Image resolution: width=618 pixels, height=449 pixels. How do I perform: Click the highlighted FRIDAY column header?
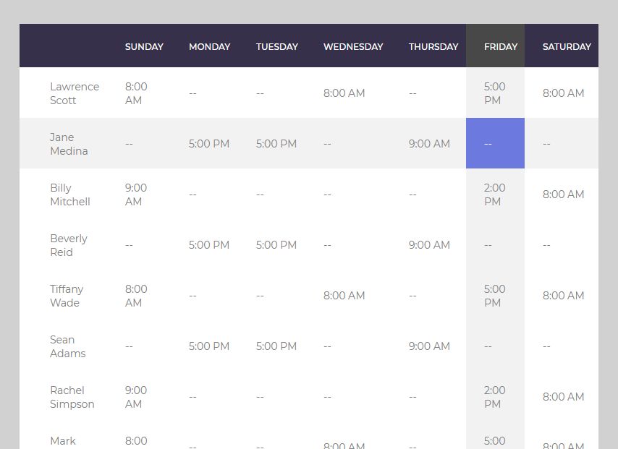(x=496, y=46)
